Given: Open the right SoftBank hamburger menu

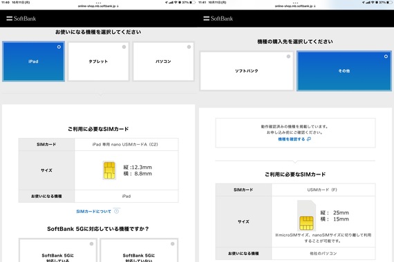Looking at the screenshot, I should (206, 19).
